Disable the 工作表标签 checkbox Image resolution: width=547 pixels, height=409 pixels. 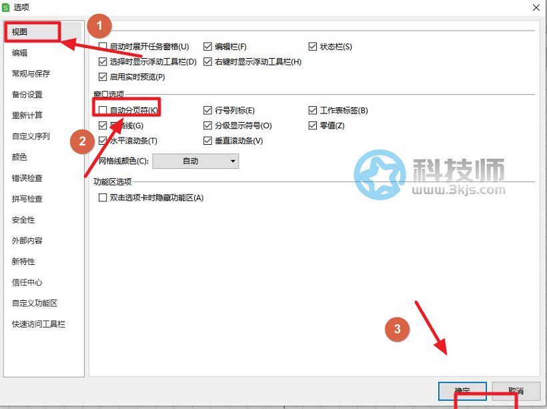[x=314, y=110]
